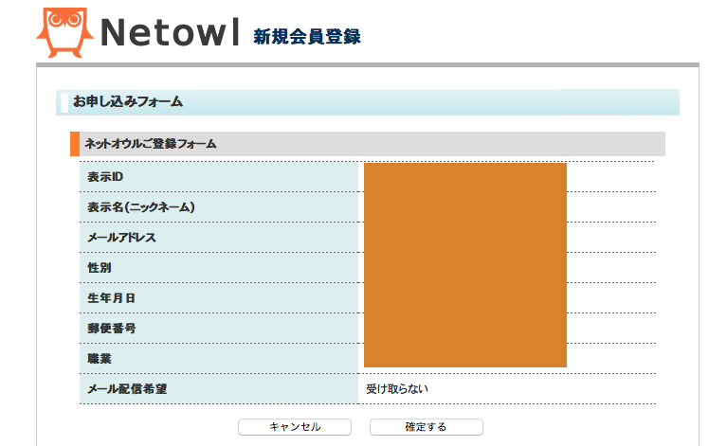Select the 表示名(ニックネーム) row label
Screen dimensions: 709x446
tap(141, 207)
